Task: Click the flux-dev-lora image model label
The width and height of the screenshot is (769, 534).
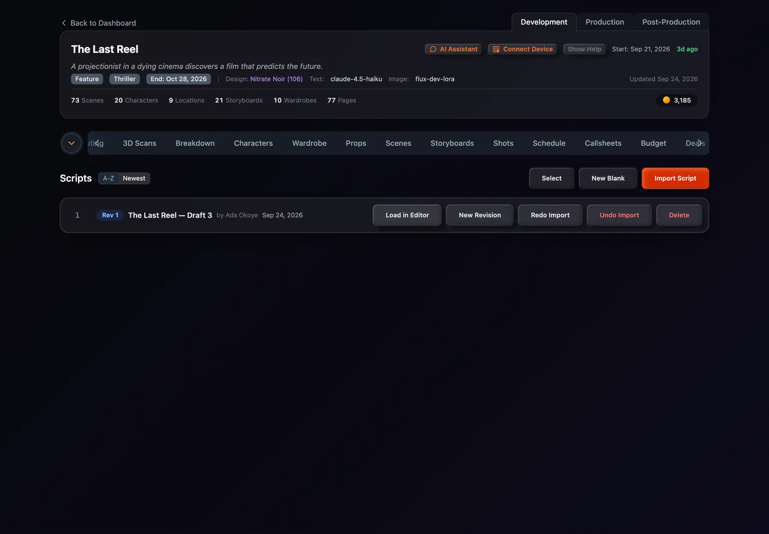Action: (x=435, y=79)
